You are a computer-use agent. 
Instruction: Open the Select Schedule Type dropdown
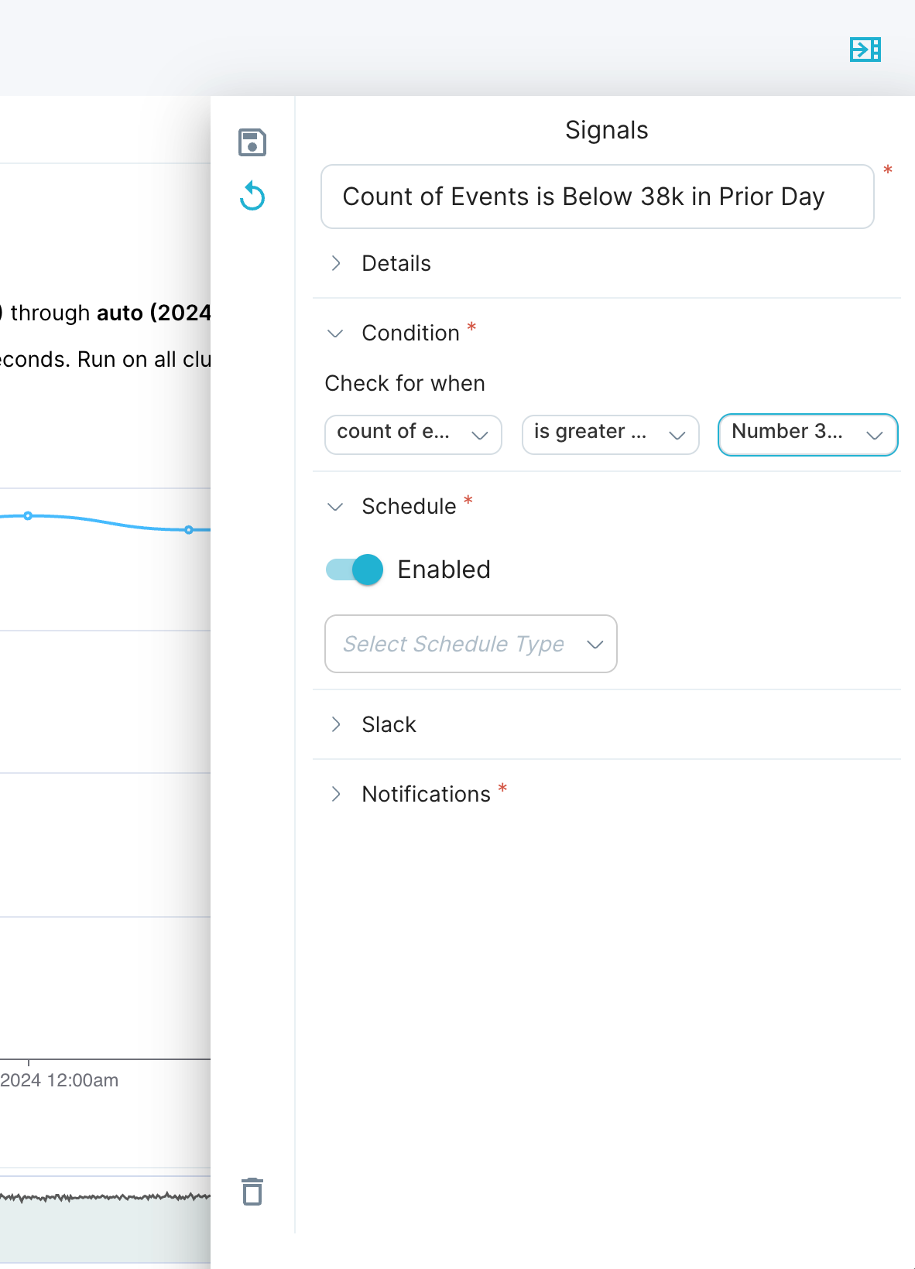(471, 644)
